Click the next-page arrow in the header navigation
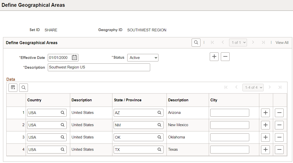Image resolution: width=293 pixels, height=163 pixels. [x=253, y=42]
